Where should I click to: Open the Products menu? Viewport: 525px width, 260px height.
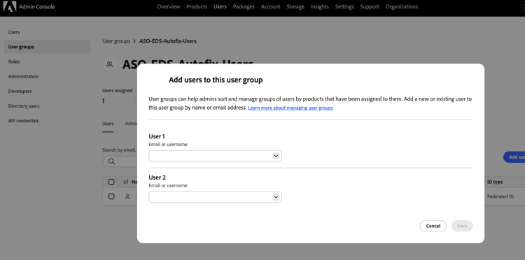197,7
